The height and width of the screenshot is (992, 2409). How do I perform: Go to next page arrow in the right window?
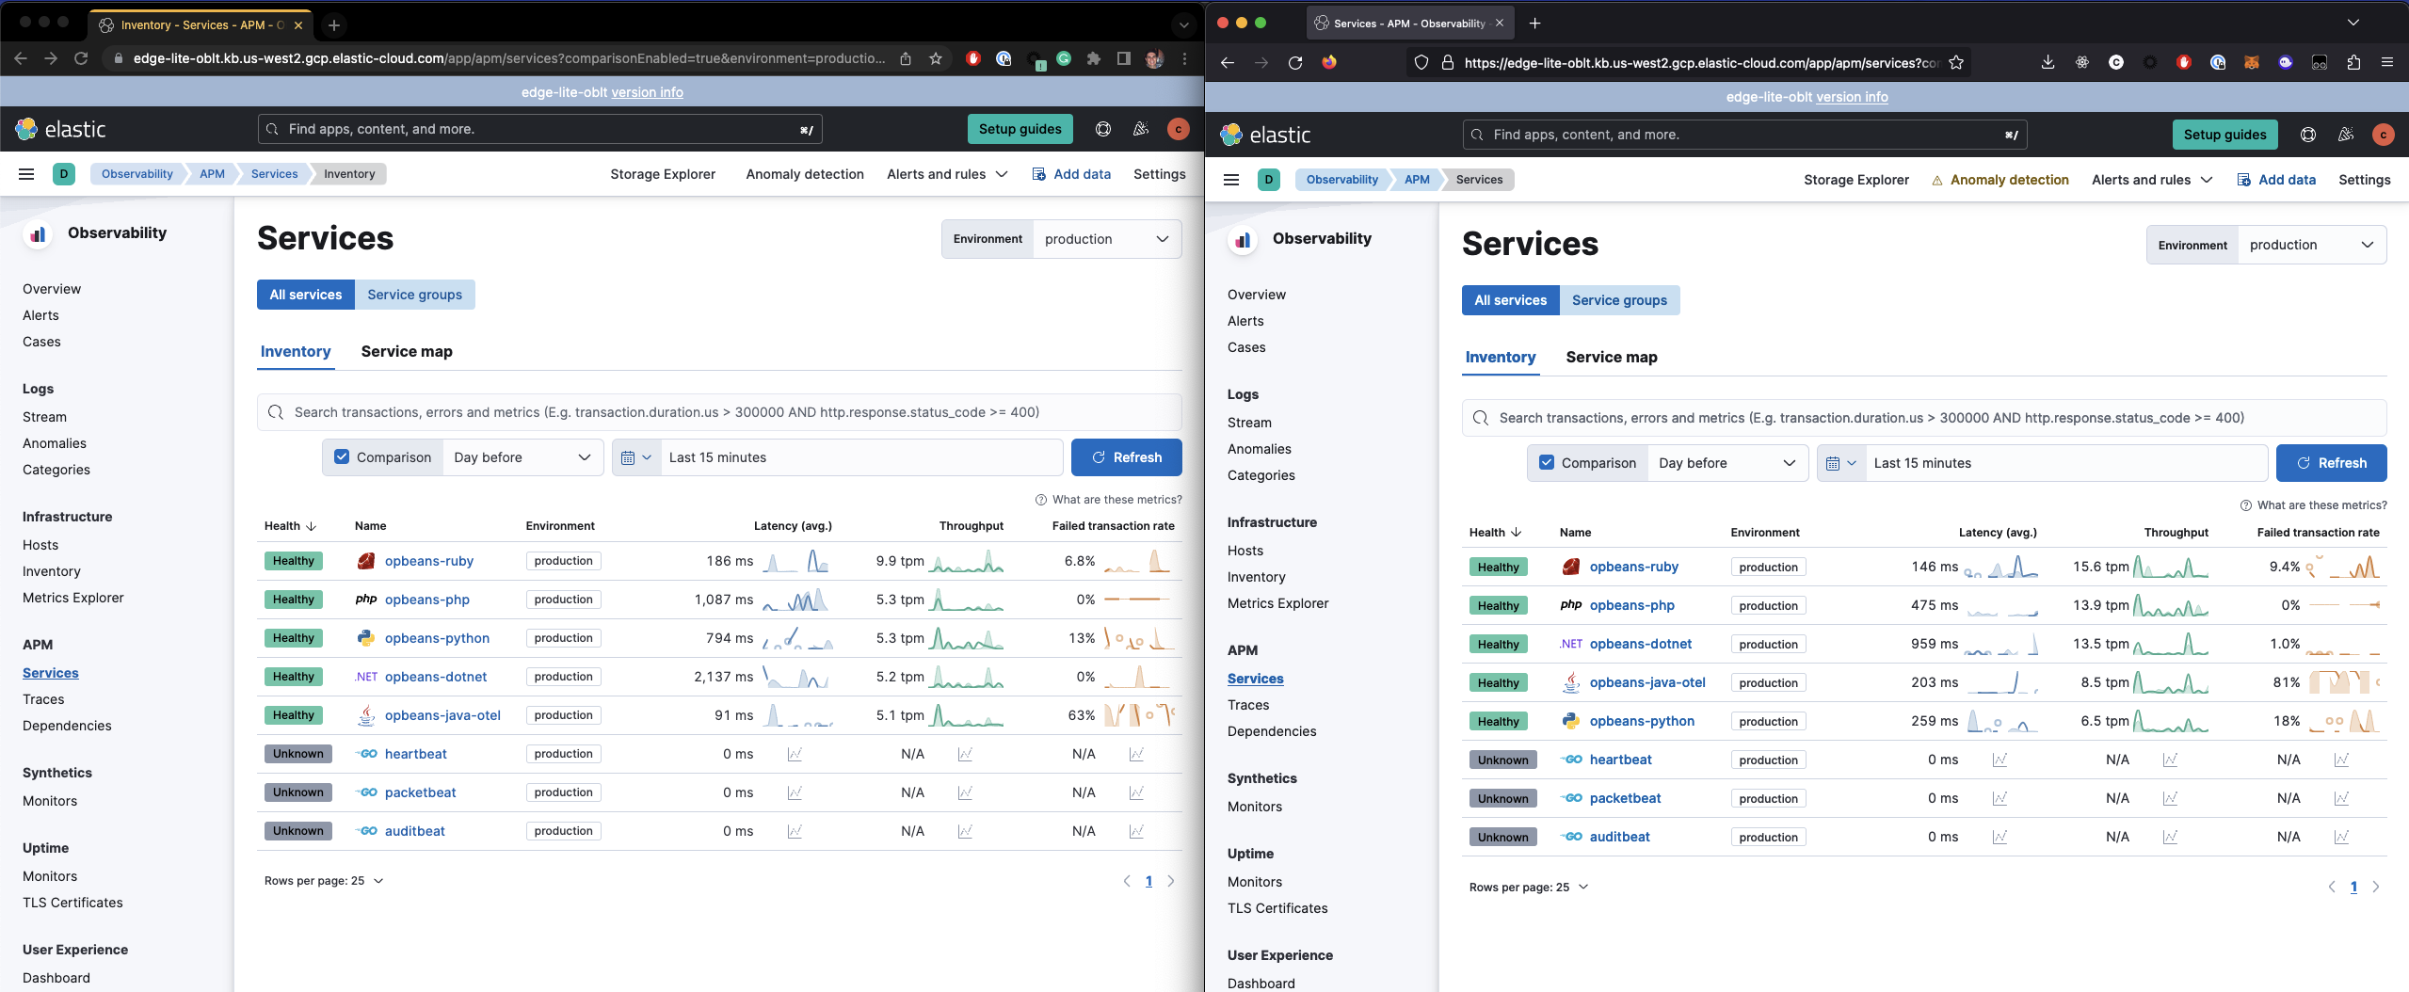pos(2376,887)
